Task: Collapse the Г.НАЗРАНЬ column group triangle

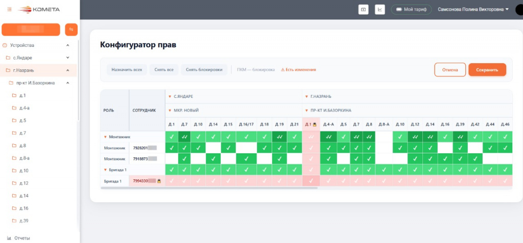Action: coord(307,97)
